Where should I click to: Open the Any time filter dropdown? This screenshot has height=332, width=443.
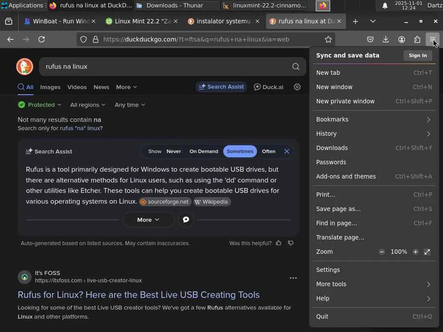[x=130, y=105]
